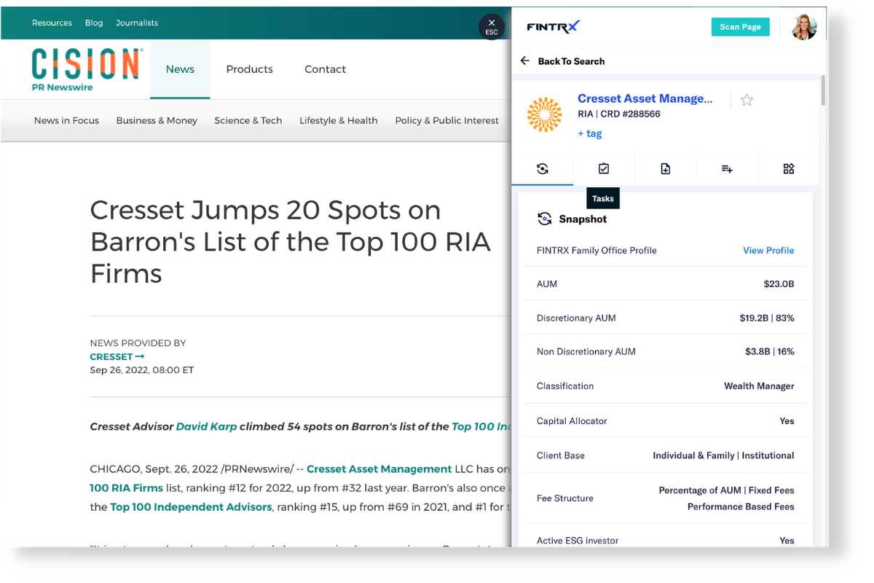Click the Scan Page button
The image size is (874, 583).
pos(740,27)
